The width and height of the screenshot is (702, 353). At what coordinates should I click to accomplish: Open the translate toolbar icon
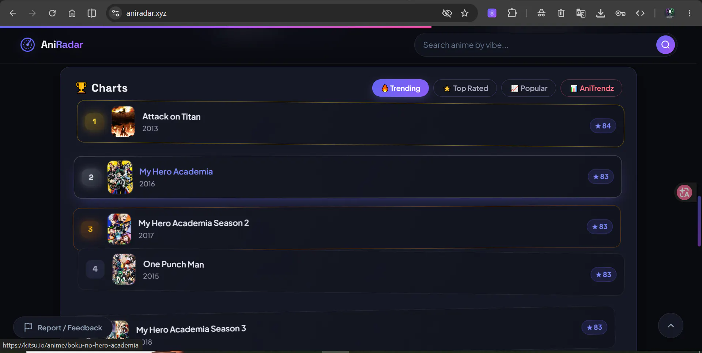pos(581,13)
